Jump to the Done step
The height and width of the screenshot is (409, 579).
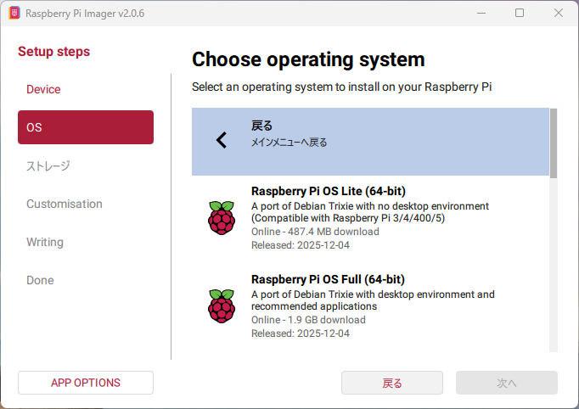(x=40, y=280)
